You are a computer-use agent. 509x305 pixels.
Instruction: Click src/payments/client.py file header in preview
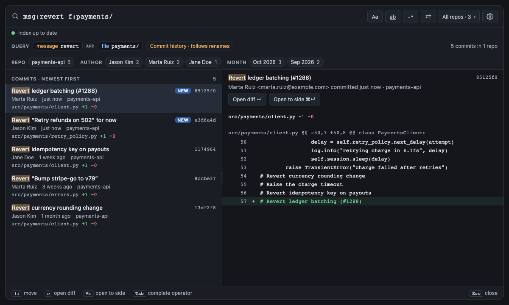tap(262, 116)
